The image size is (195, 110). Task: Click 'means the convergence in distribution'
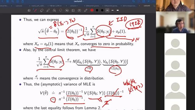click(x=72, y=78)
